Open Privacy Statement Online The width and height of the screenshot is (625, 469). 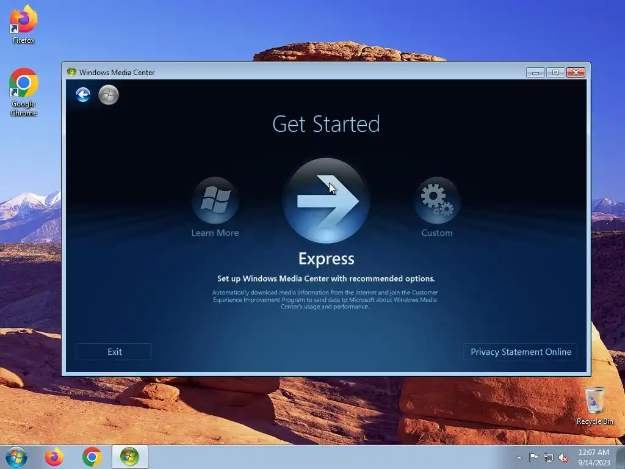point(521,352)
